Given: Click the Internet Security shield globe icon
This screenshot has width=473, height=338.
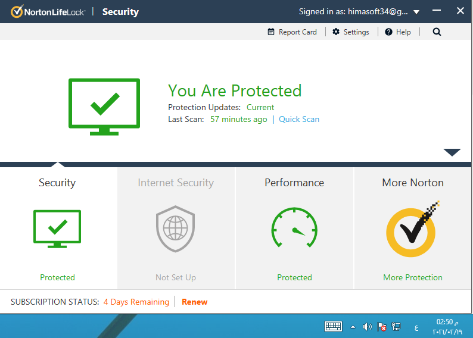Looking at the screenshot, I should [175, 229].
